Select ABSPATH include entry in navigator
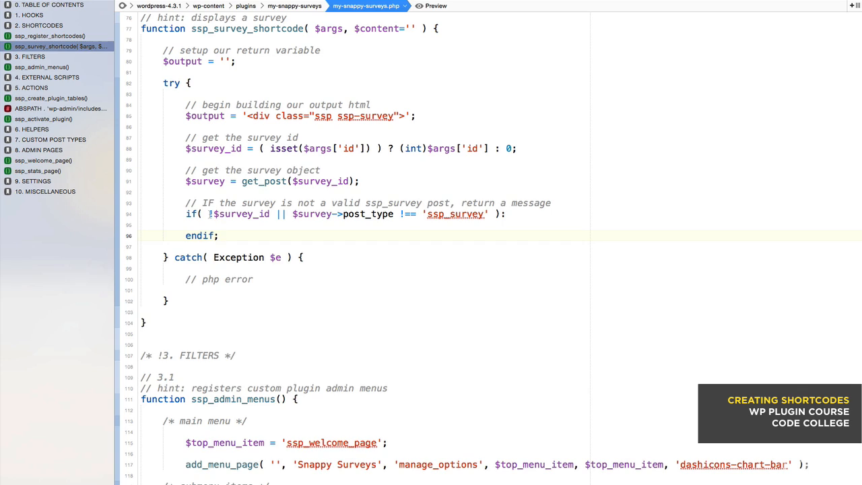Screen dimensions: 862x485 pyautogui.click(x=61, y=108)
